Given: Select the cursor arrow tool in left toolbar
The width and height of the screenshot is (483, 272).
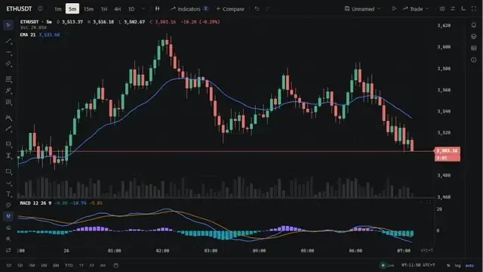Looking at the screenshot, I should coord(8,25).
